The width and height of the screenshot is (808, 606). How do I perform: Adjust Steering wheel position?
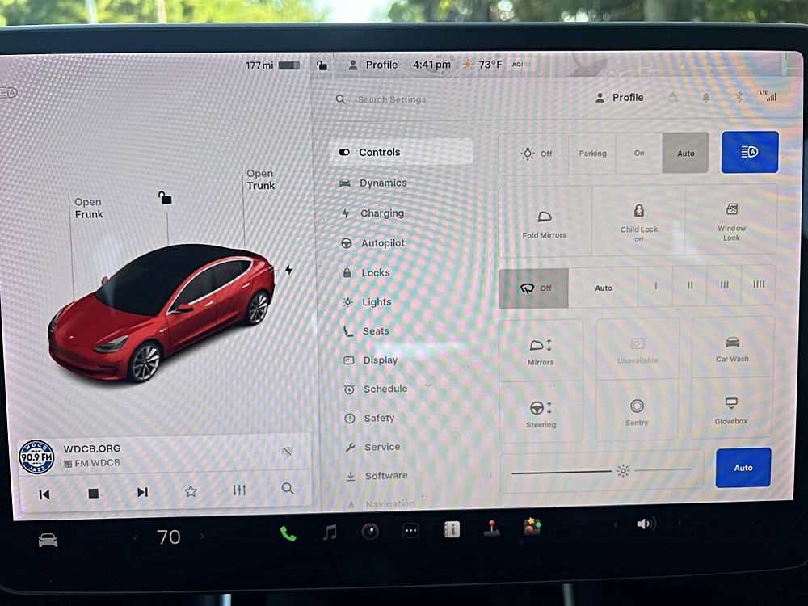coord(541,412)
